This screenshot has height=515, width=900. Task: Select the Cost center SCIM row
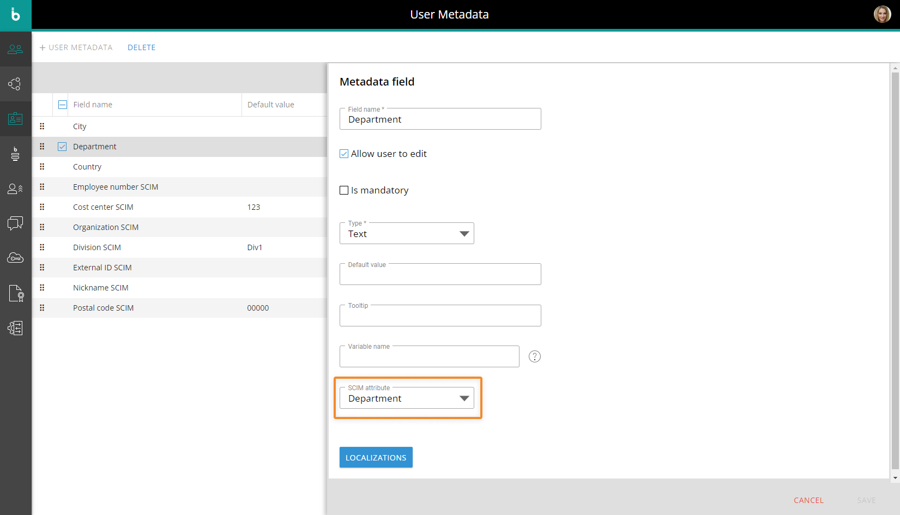click(x=180, y=207)
